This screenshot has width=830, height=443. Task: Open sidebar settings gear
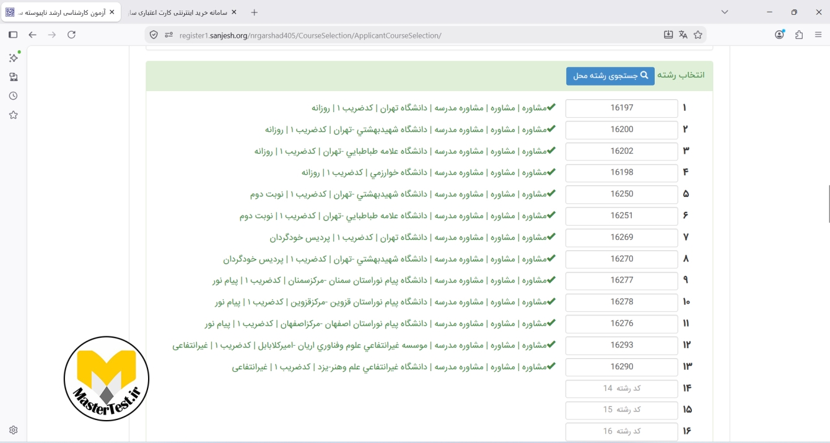13,430
